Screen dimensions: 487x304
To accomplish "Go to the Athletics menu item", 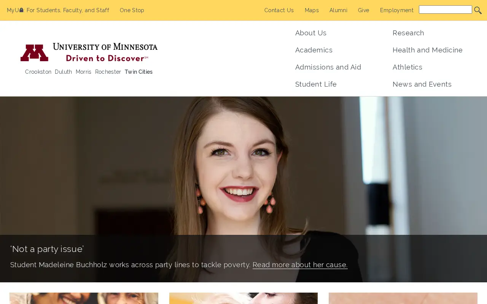I will coord(407,67).
